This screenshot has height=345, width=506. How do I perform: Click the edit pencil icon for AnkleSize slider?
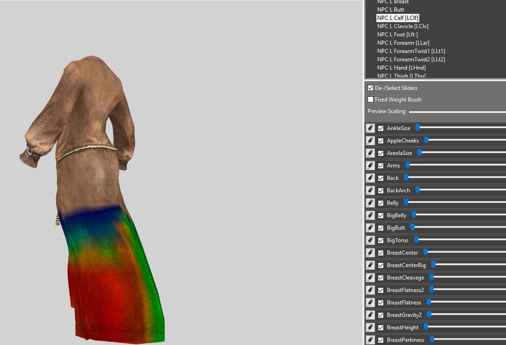pyautogui.click(x=370, y=128)
